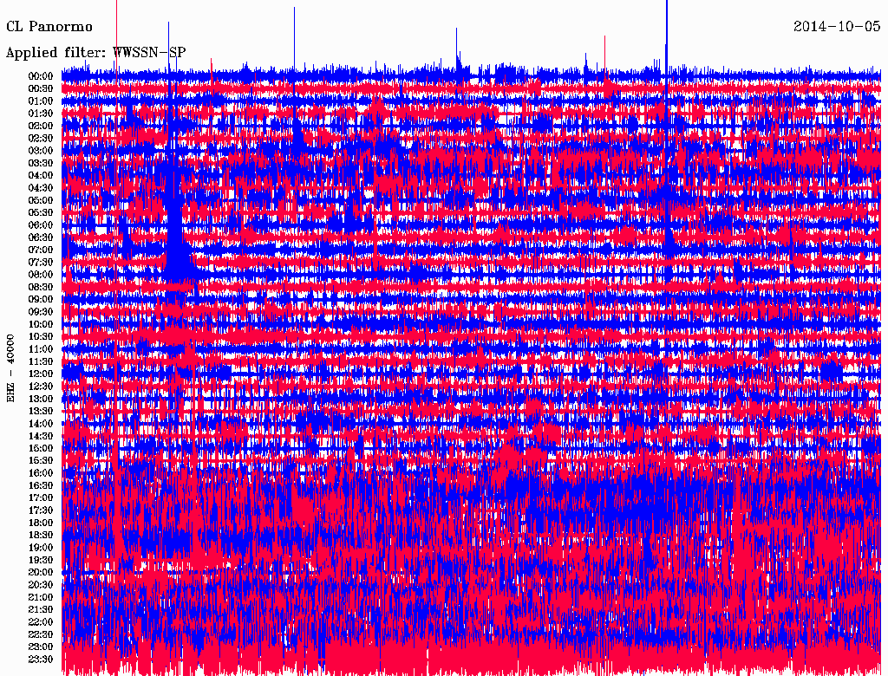
Task: Select the 15:30 time label
Action: pos(41,460)
